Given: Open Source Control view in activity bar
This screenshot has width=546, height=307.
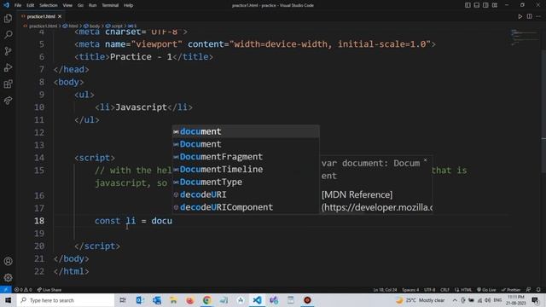Looking at the screenshot, I should click(8, 51).
